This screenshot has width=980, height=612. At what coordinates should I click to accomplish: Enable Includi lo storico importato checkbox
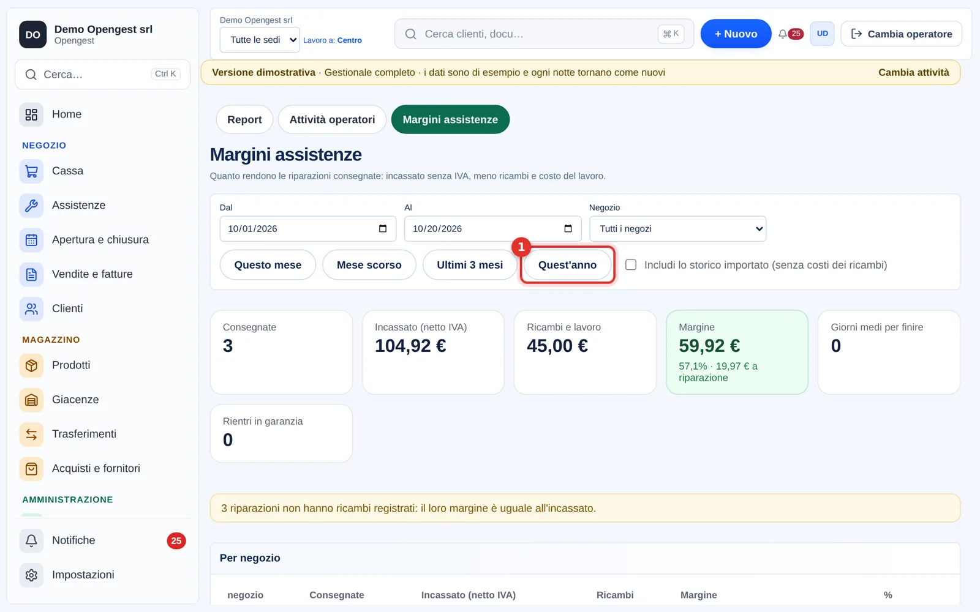[x=631, y=265]
